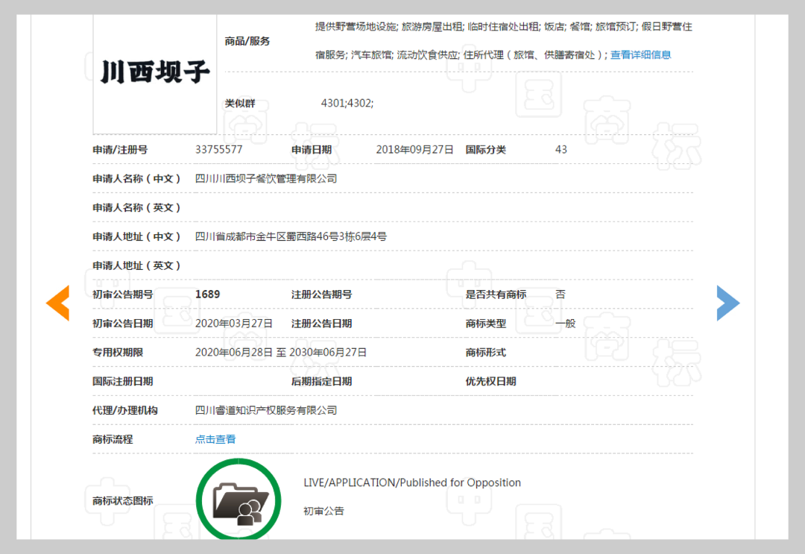Go to previous trademark with orange arrow
The image size is (805, 554).
coord(57,303)
